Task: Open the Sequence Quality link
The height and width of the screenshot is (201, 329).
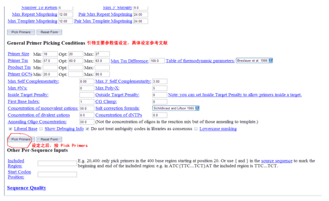Action: coord(26,188)
